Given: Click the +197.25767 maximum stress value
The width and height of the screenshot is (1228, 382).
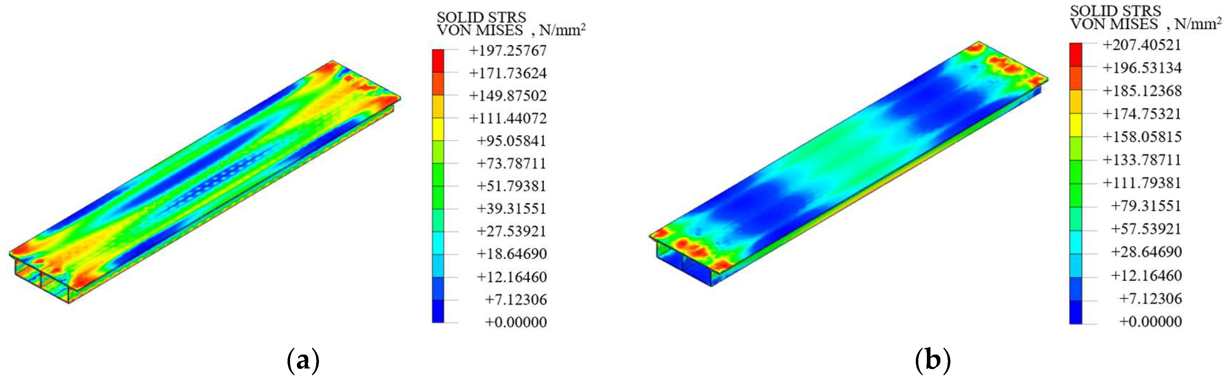Looking at the screenshot, I should [x=508, y=51].
